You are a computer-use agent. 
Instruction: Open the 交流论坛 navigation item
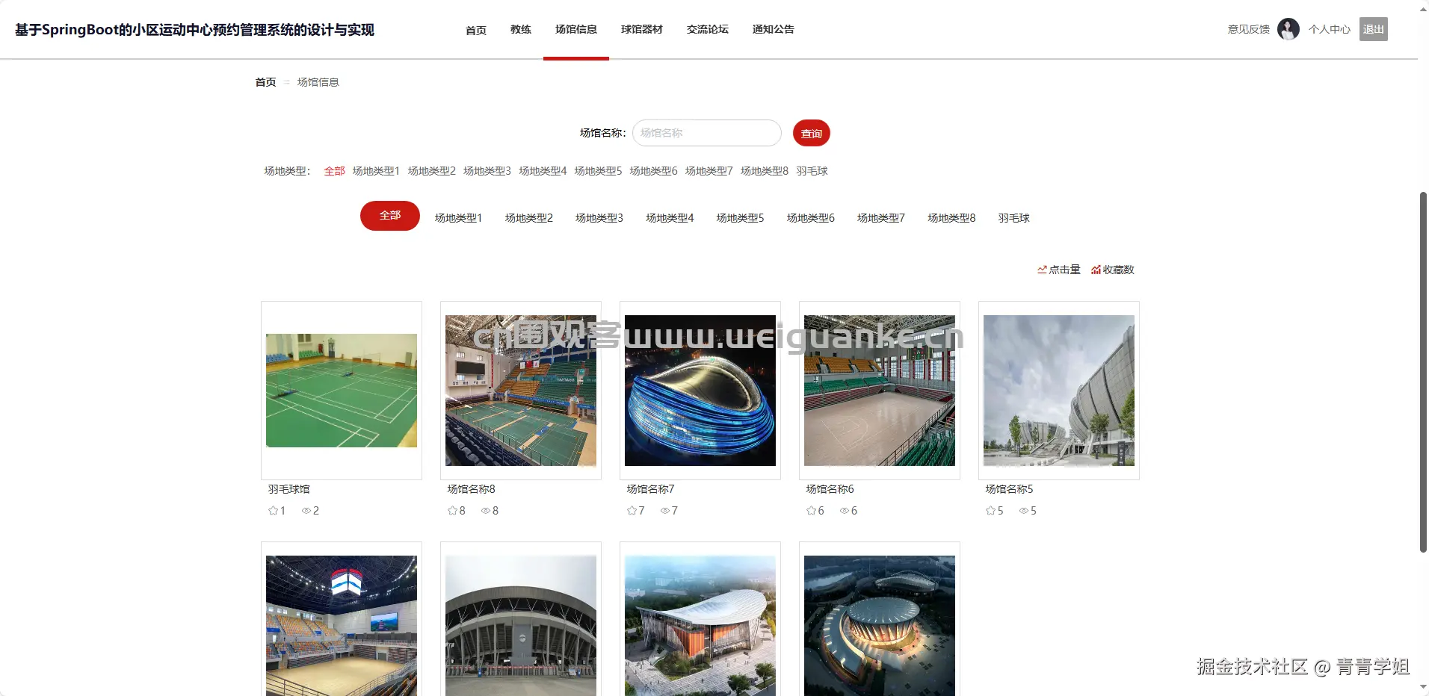coord(708,30)
